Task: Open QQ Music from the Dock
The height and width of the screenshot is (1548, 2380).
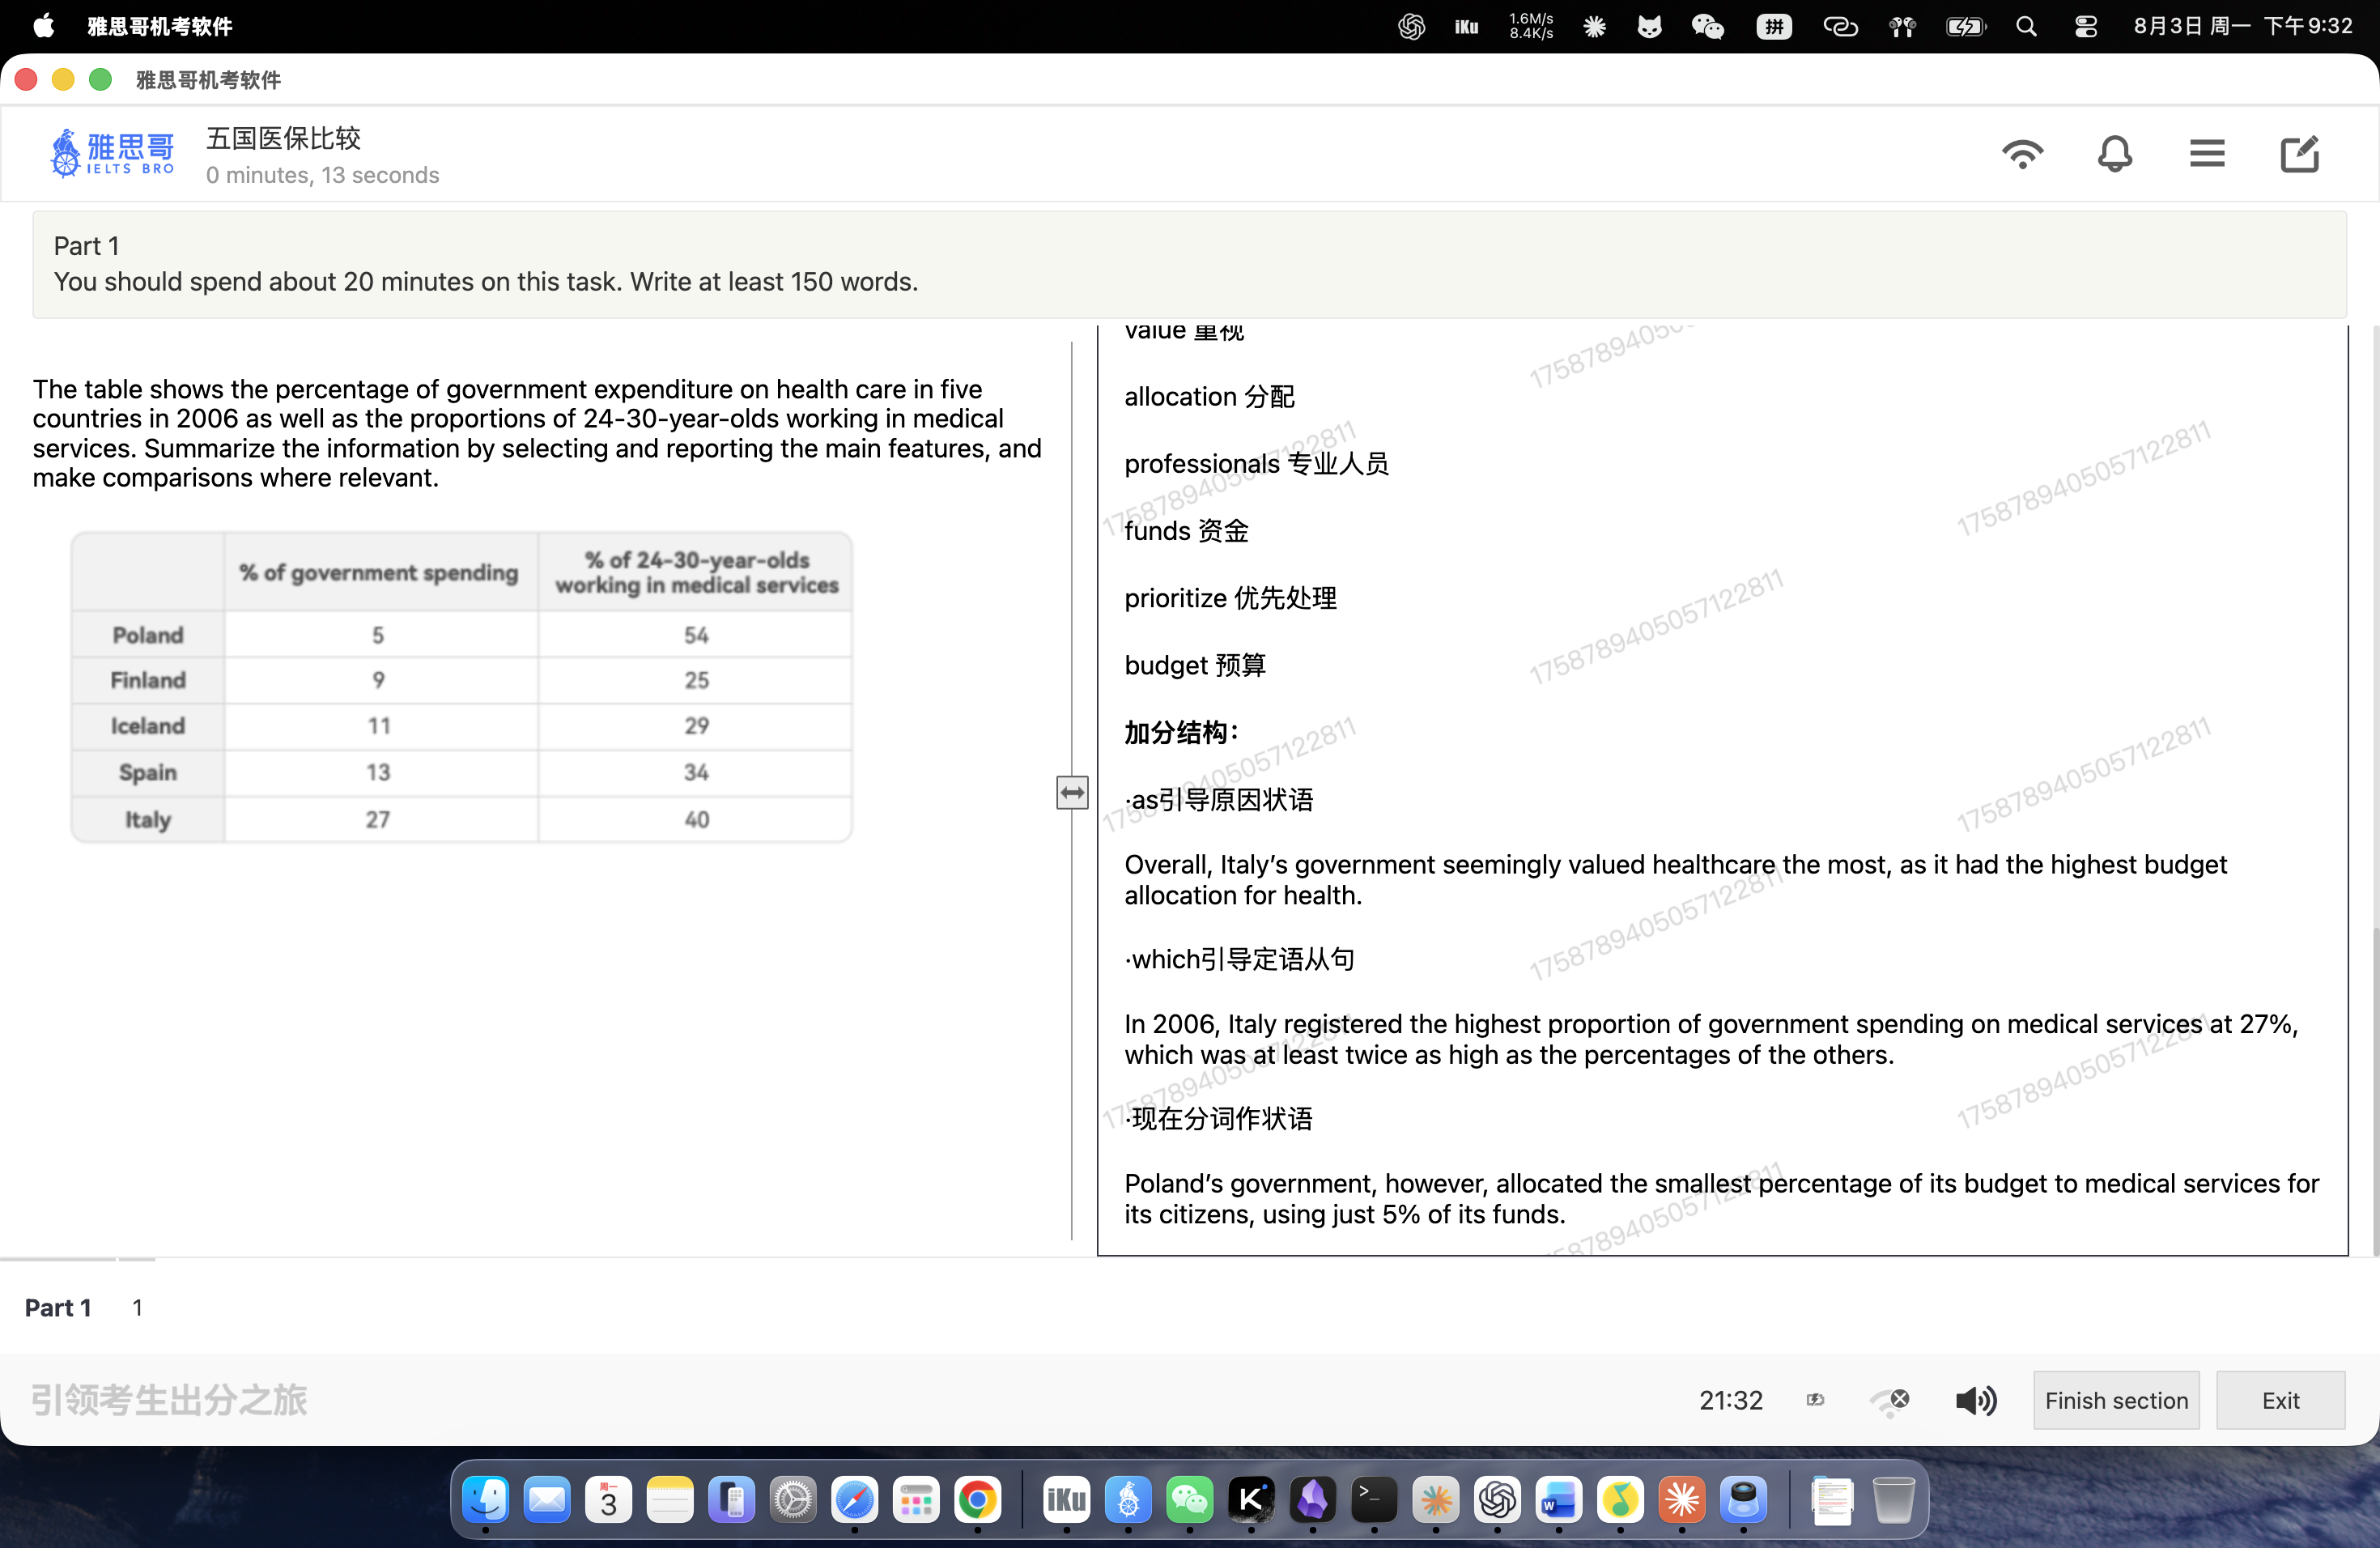Action: click(x=1620, y=1499)
